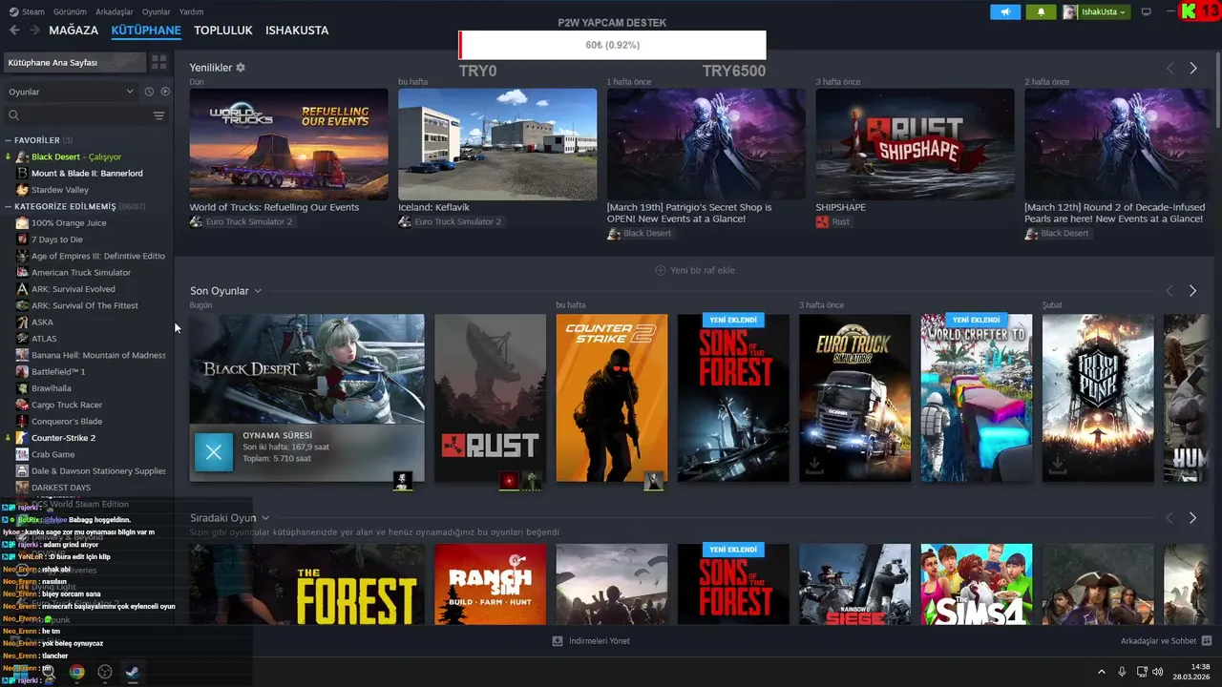Screen dimensions: 1222x687
Task: Click the download manager icon at bottom
Action: click(558, 641)
